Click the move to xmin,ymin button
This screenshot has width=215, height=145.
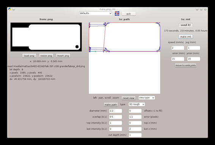[x=186, y=65]
